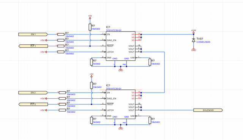The height and width of the screenshot is (140, 243).
Task: Select 18k/0402 resistor on lower ILIM pin
Action: click(150, 120)
